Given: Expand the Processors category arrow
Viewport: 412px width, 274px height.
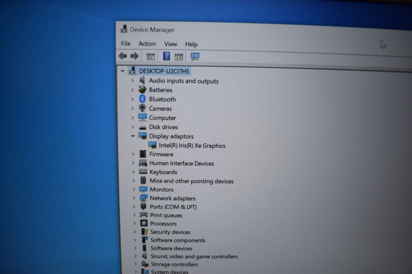Looking at the screenshot, I should click(134, 223).
